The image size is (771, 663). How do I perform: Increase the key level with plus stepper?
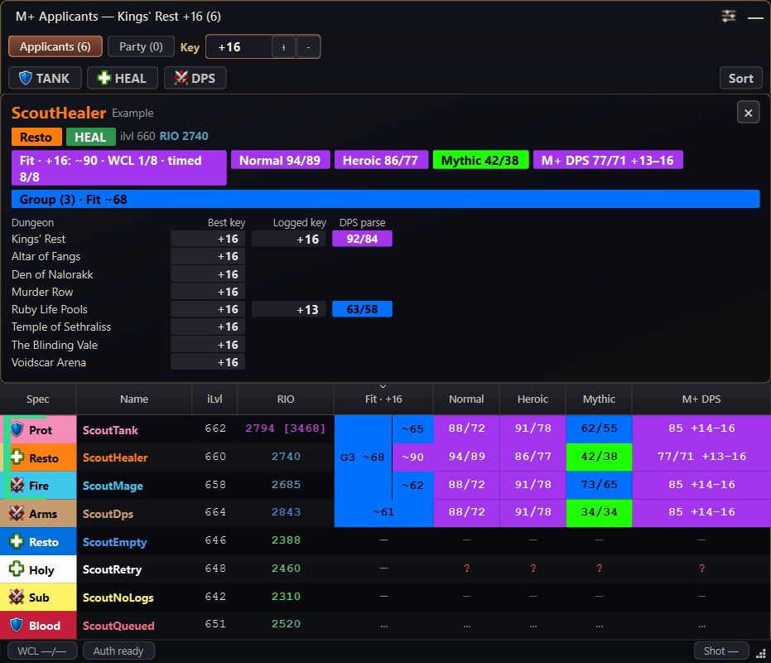pos(283,47)
